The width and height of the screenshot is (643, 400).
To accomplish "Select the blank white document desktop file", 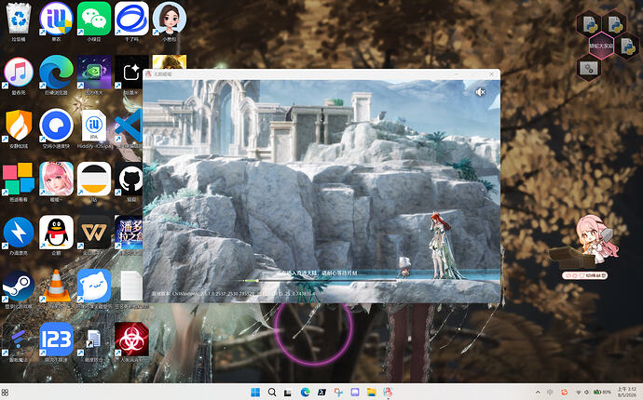I will (131, 286).
